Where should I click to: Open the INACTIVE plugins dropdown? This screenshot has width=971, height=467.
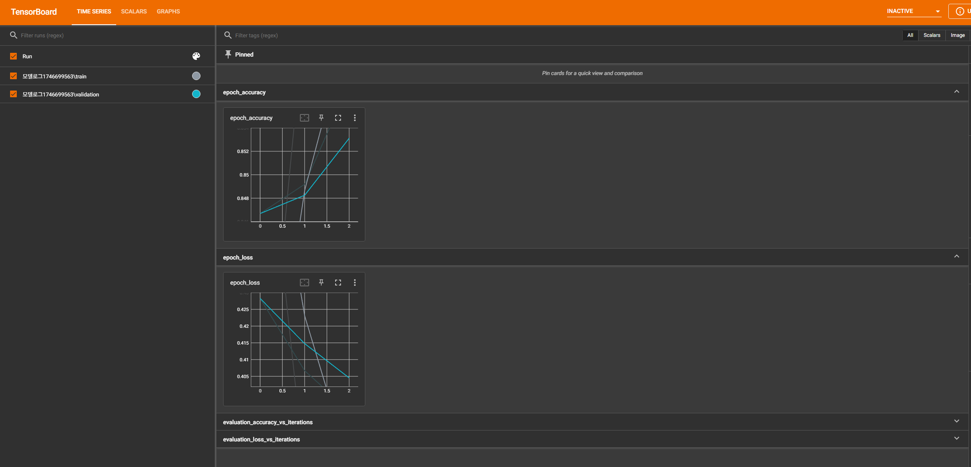[914, 11]
